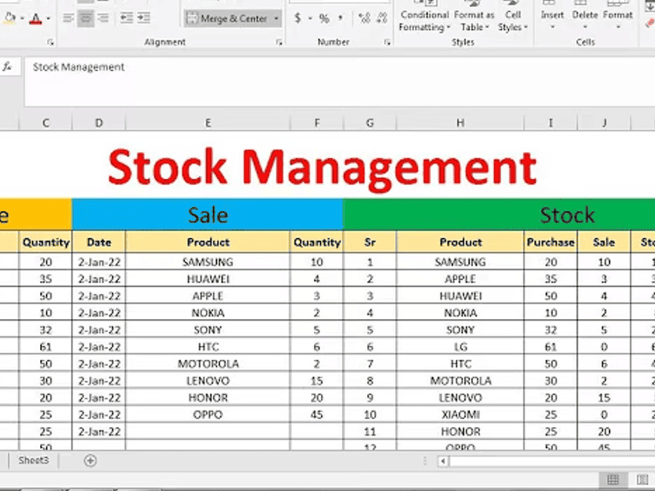Image resolution: width=655 pixels, height=491 pixels.
Task: Open the Fill Color dropdown arrow
Action: coord(22,18)
